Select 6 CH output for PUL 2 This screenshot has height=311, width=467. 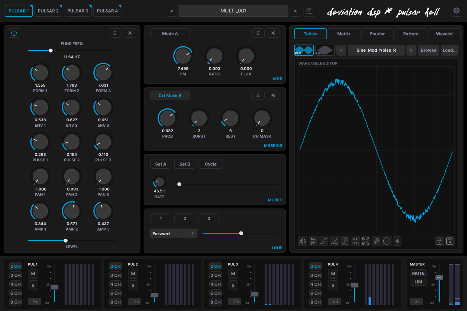116,293
